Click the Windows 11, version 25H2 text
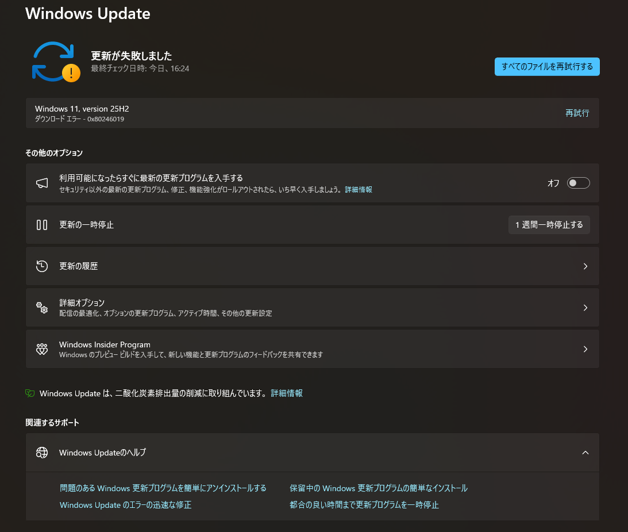Screen dimensions: 628x532 [x=82, y=109]
